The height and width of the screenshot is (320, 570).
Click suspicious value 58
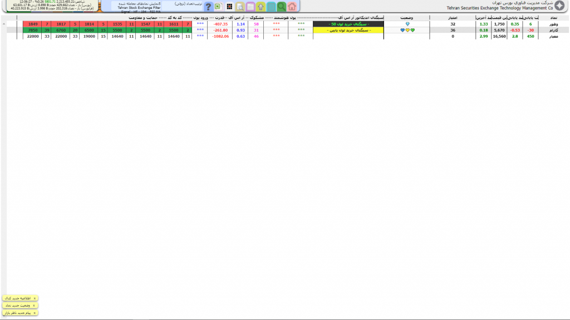click(256, 24)
